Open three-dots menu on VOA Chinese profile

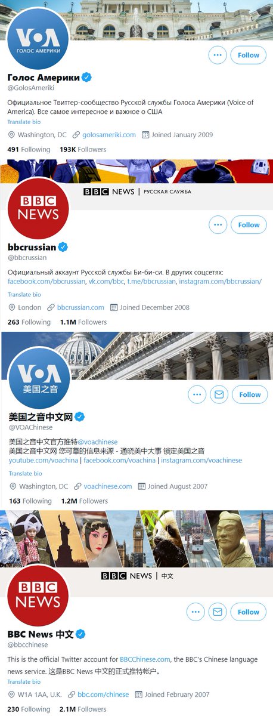point(197,394)
